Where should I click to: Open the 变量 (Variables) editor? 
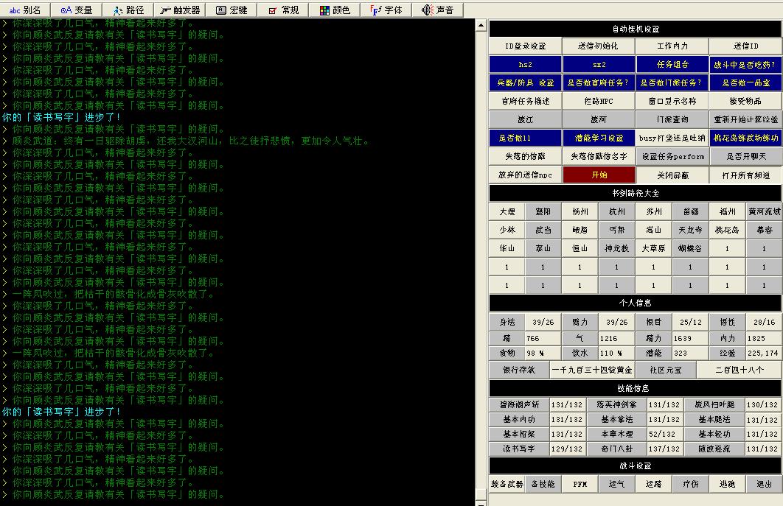pyautogui.click(x=77, y=10)
